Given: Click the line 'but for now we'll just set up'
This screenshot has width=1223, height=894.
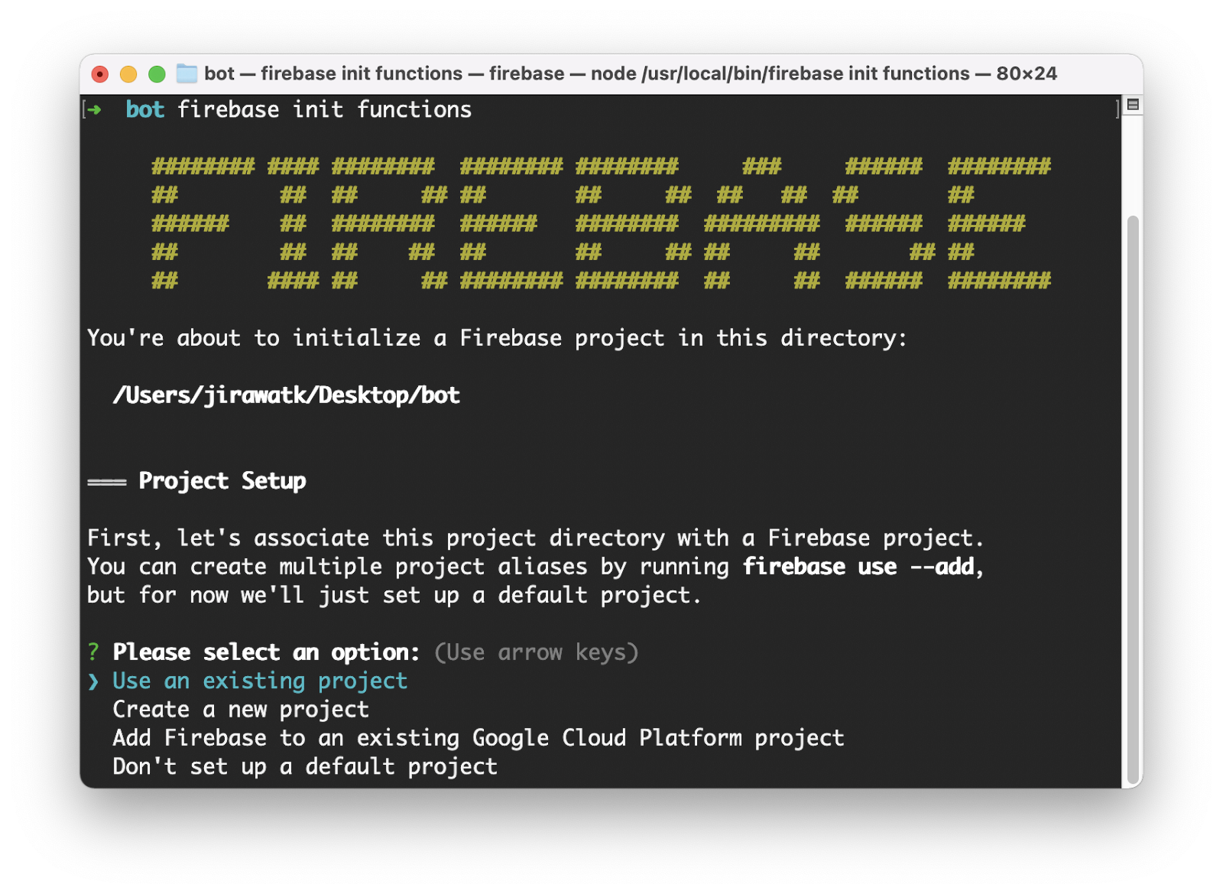Looking at the screenshot, I should coord(394,595).
